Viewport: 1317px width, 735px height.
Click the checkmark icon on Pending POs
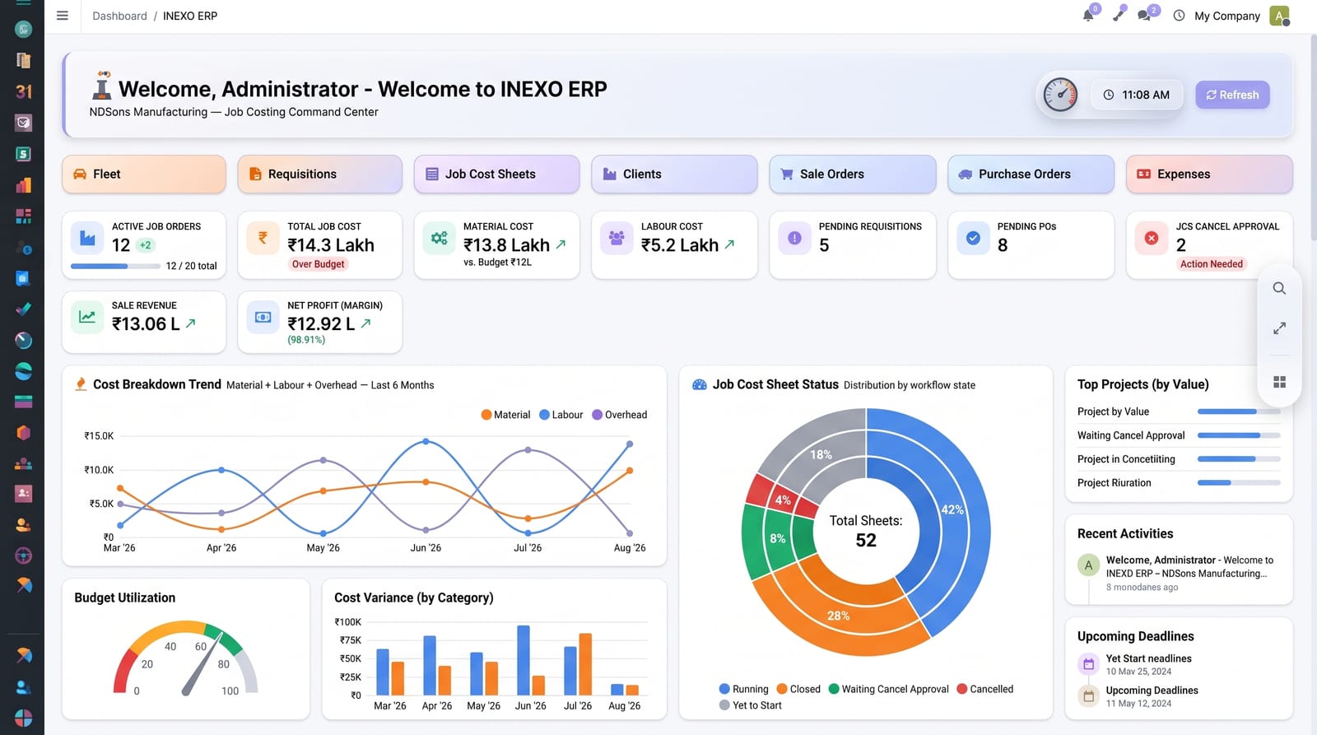pos(973,238)
